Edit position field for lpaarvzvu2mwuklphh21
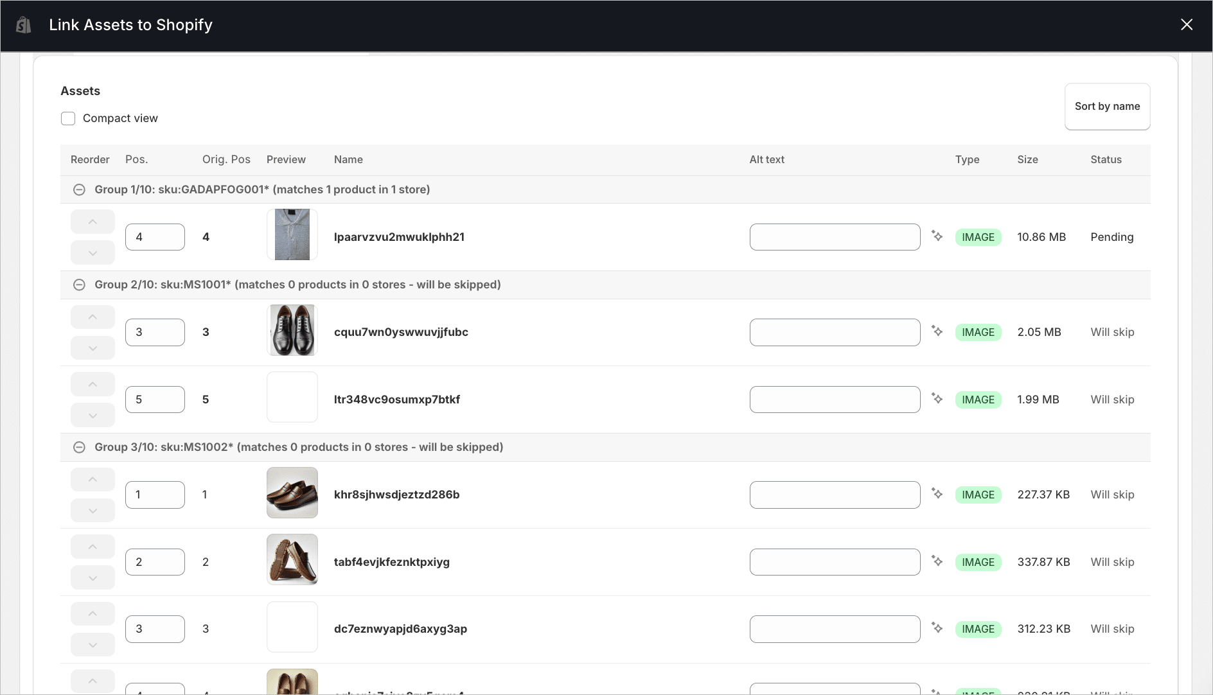 pos(155,237)
